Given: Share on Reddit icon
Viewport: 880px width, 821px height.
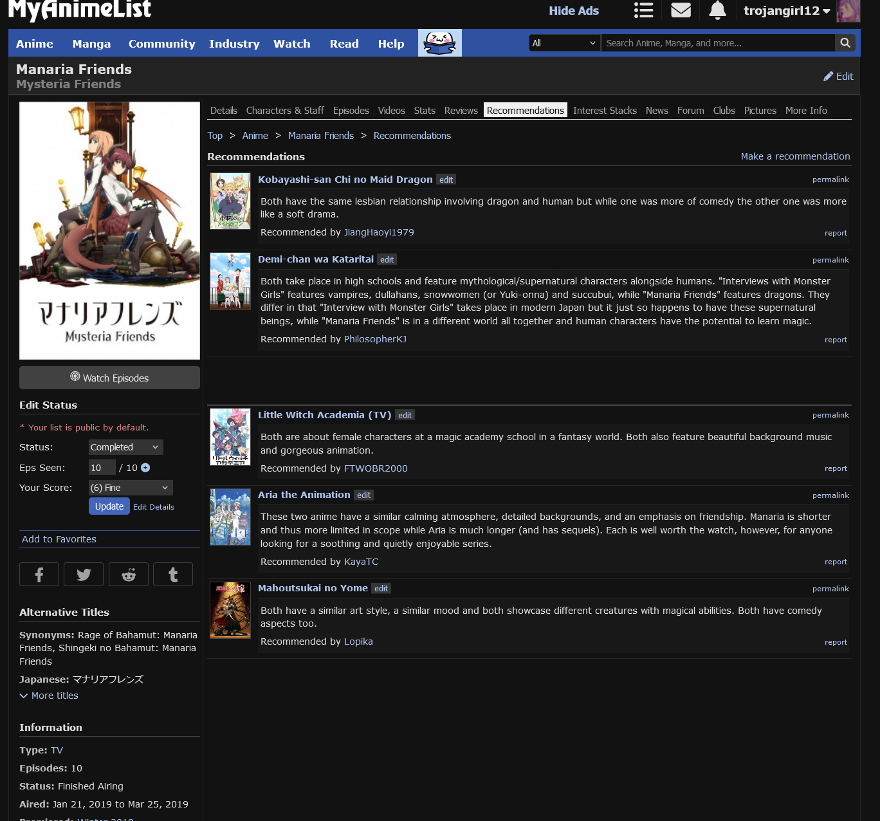Looking at the screenshot, I should click(x=129, y=575).
